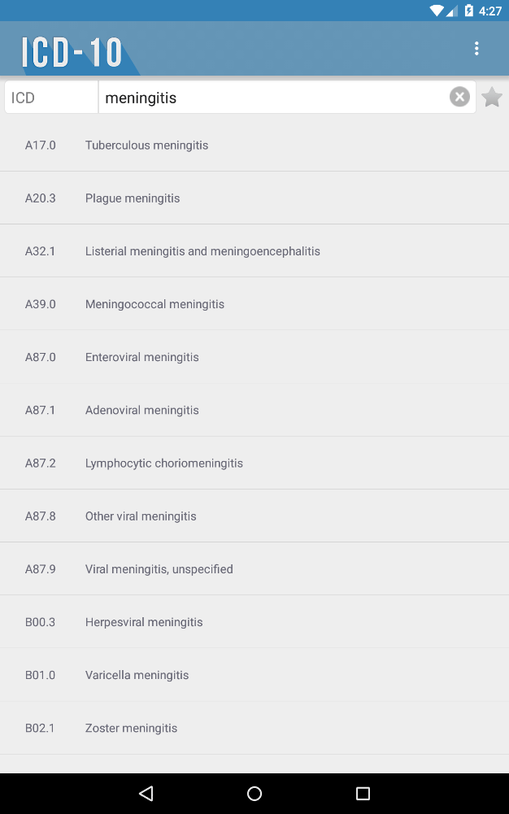Focus the ICD code input field

pos(51,98)
